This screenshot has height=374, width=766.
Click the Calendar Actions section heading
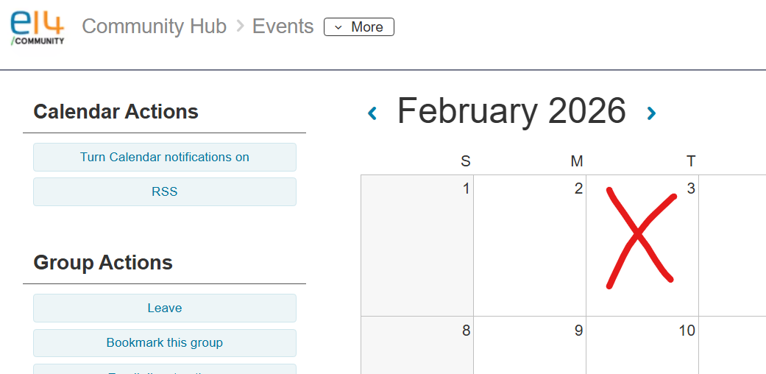(116, 112)
